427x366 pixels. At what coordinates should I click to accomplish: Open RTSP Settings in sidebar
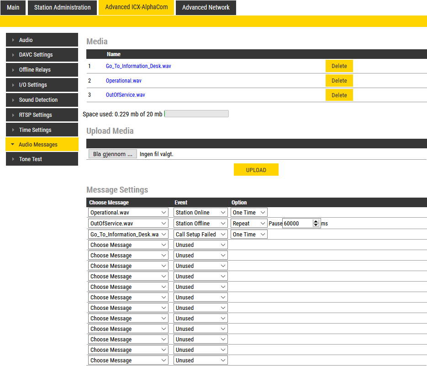pos(42,115)
